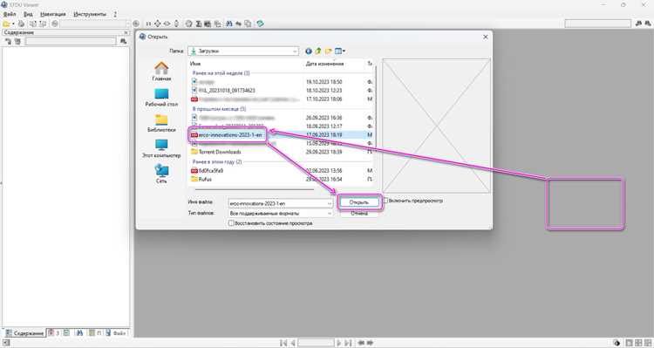Collapse the В прошлом месяце group header

219,109
